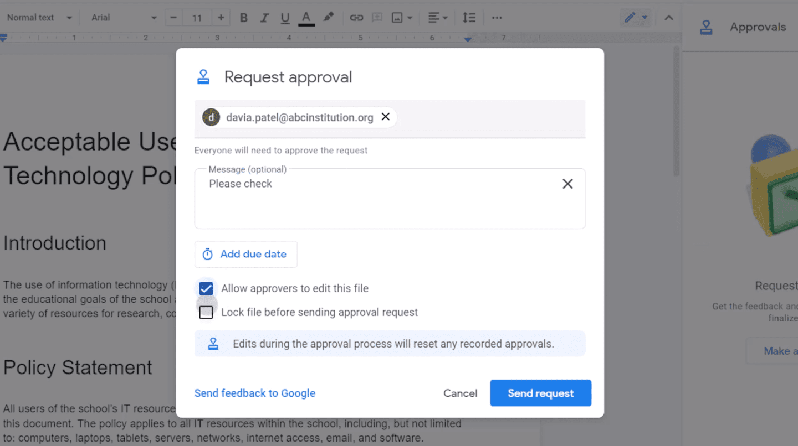This screenshot has width=798, height=446.
Task: Click the document vertical scrollbar
Action: tap(676, 111)
